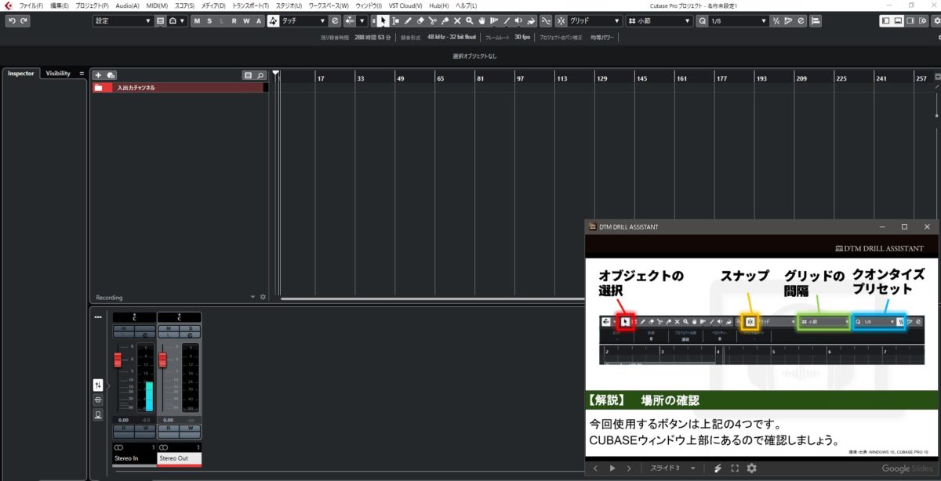Switch to the Inspector tab
The height and width of the screenshot is (481, 941).
pos(21,74)
